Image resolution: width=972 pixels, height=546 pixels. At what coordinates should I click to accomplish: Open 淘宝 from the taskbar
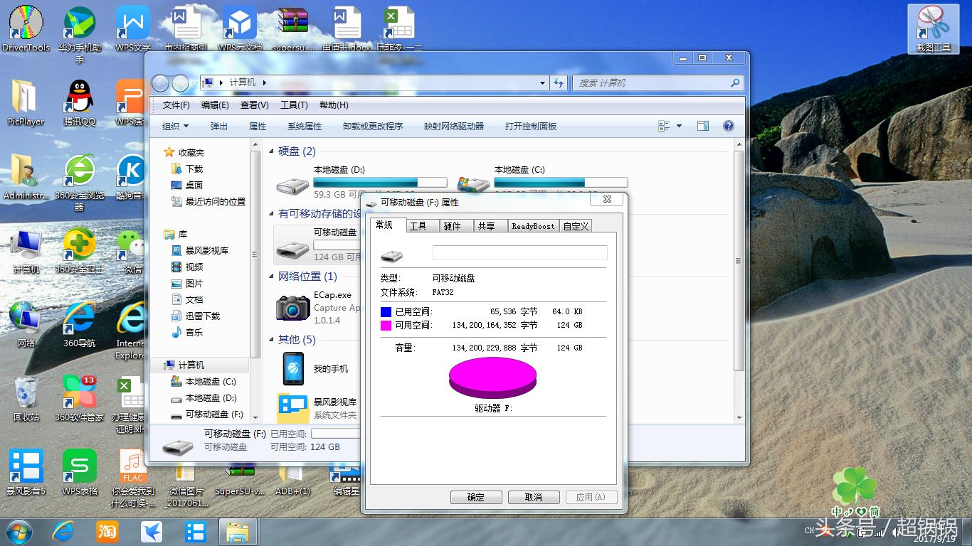(107, 531)
